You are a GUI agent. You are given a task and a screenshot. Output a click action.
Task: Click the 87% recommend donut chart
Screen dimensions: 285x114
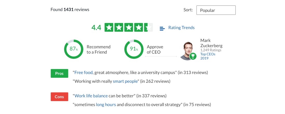pyautogui.click(x=74, y=49)
